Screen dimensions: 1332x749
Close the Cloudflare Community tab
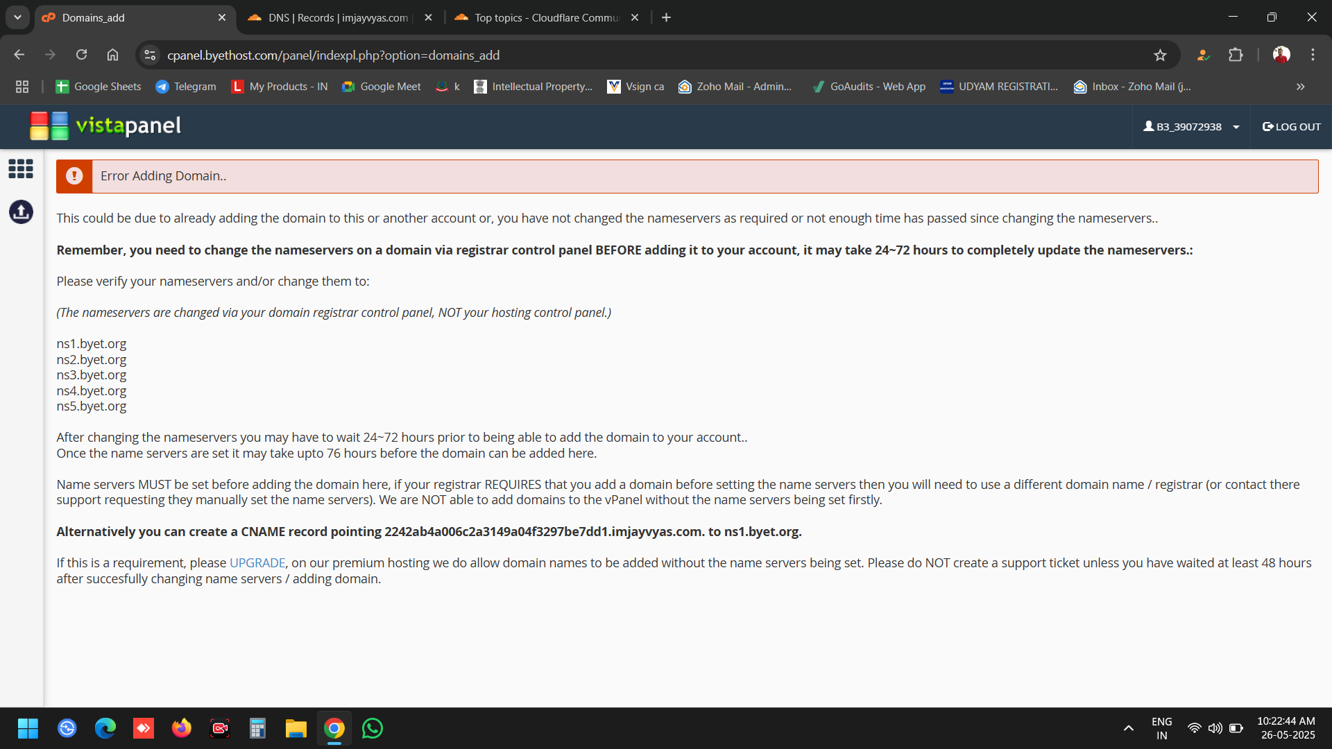(635, 17)
